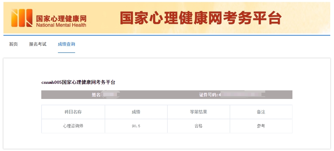Screen dimensions: 334x151
Task: Click the 科目名称 column header
Action: (x=73, y=112)
